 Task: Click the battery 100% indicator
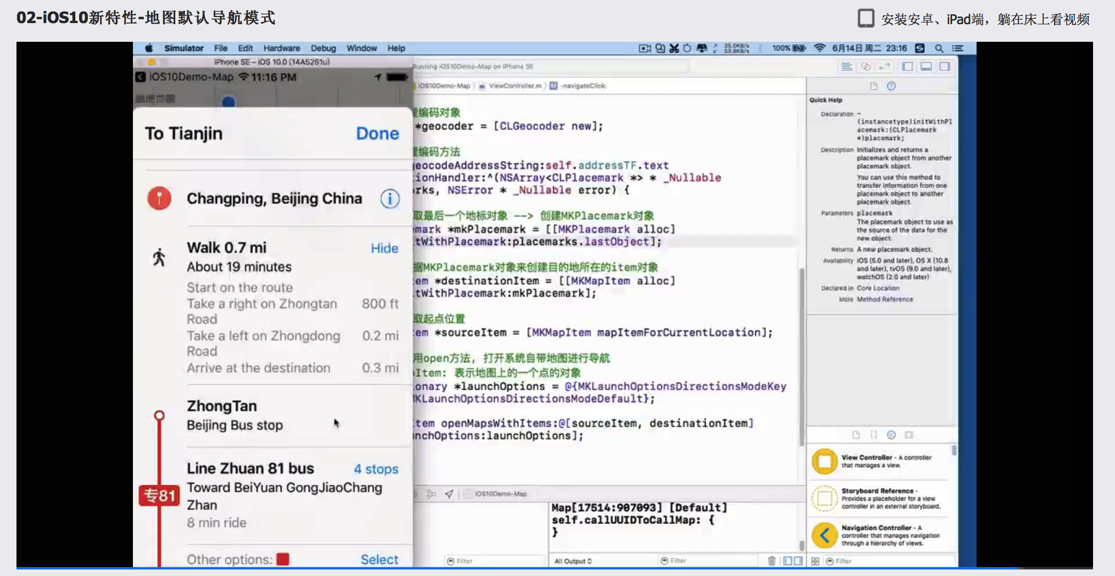point(789,48)
